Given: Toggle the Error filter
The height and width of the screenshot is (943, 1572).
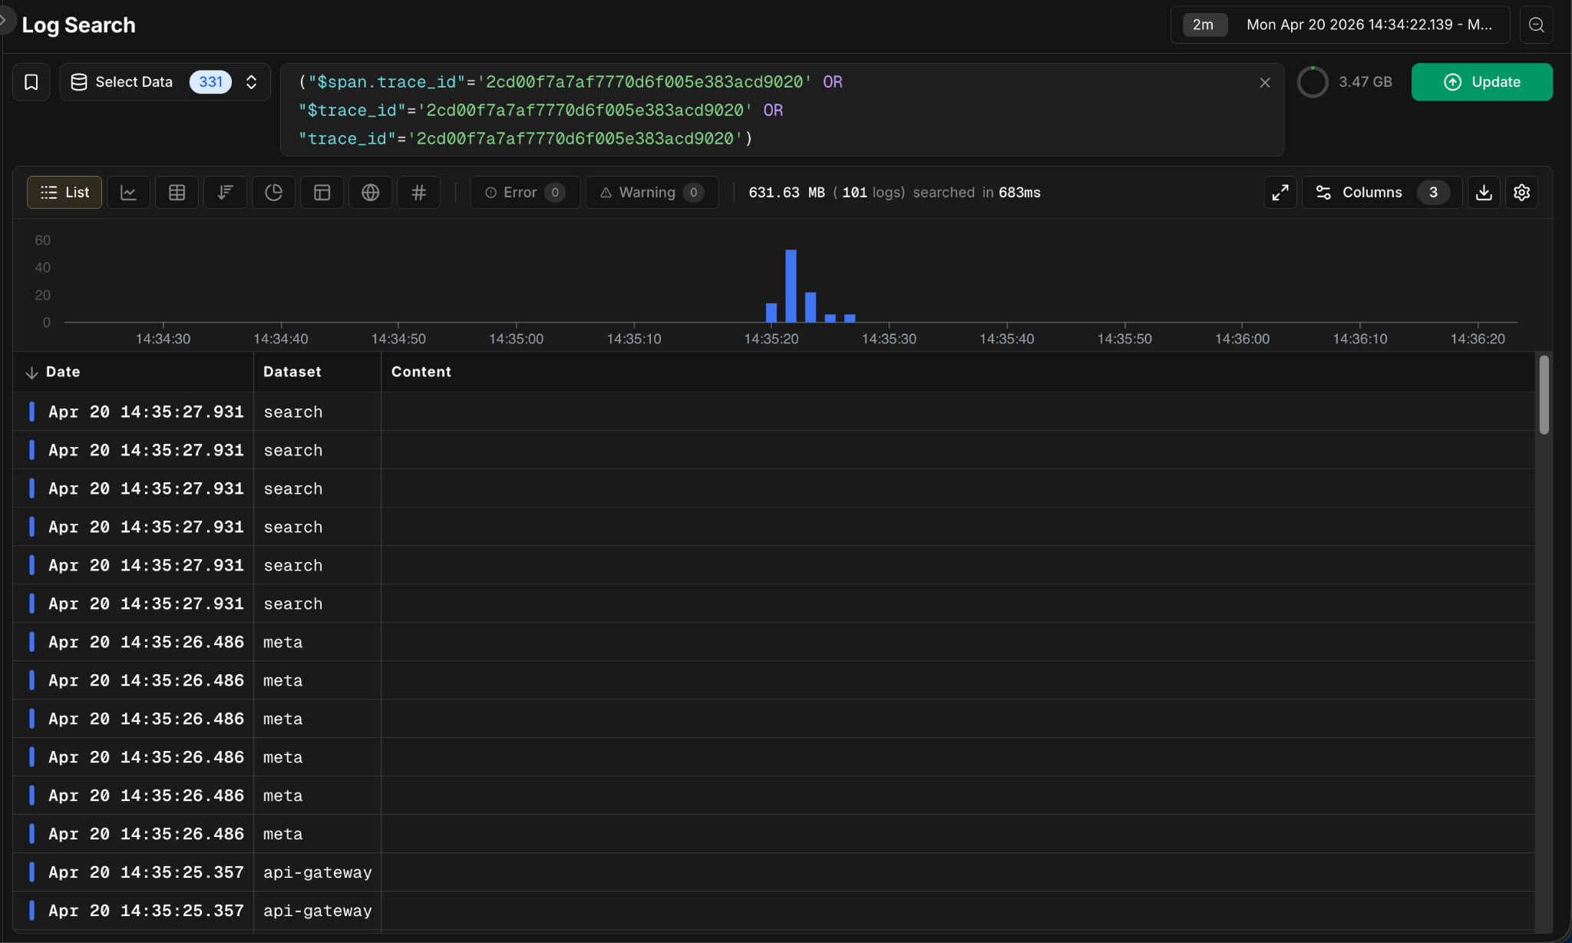Looking at the screenshot, I should (x=525, y=193).
